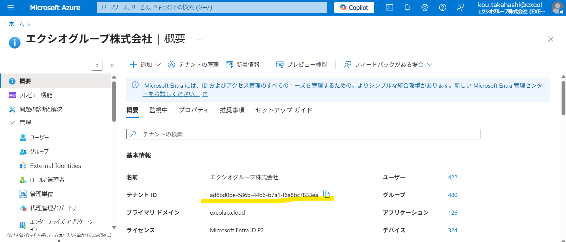Open the portal hamburger menu
566x242 pixels.
click(11, 8)
